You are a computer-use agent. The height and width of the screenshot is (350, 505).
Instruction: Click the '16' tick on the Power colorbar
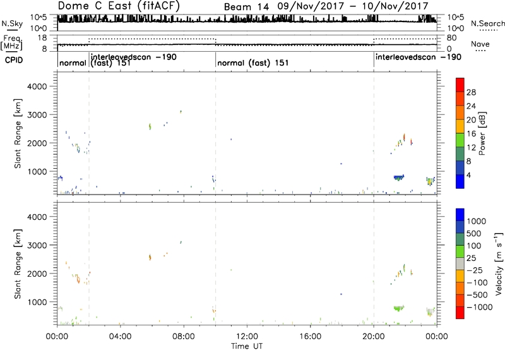(471, 134)
